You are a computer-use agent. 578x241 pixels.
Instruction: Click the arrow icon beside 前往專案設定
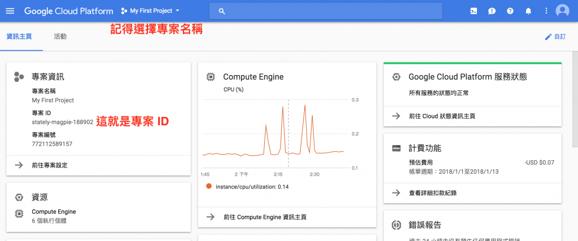click(19, 165)
